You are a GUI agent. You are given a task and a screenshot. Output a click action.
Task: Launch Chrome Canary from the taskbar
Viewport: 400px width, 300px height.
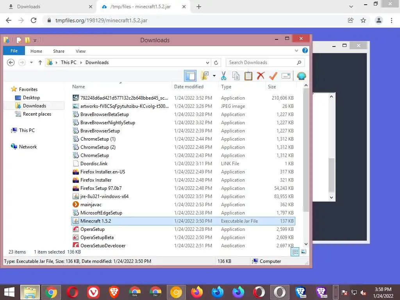coord(176,292)
